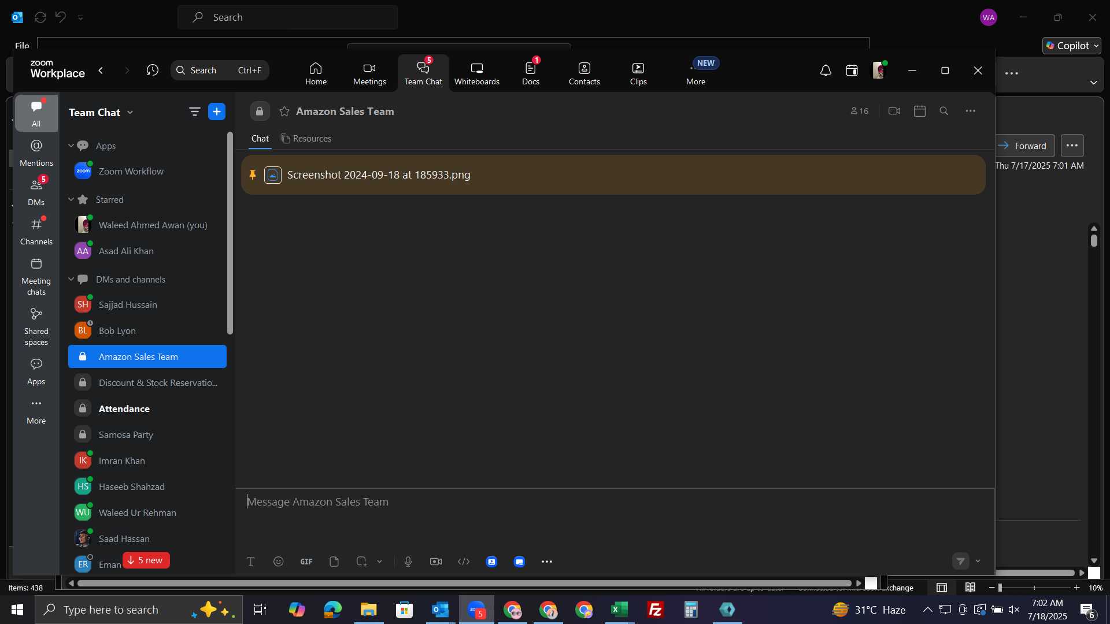Open the Contacts tab

(584, 74)
